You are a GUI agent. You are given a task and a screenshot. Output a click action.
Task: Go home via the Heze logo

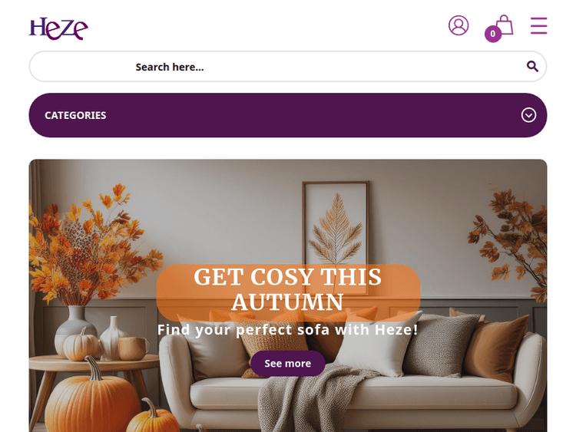click(x=58, y=28)
